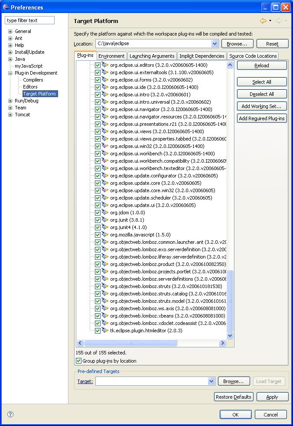
Task: Click the scroll-up arrow of plug-in list
Action: click(x=230, y=65)
